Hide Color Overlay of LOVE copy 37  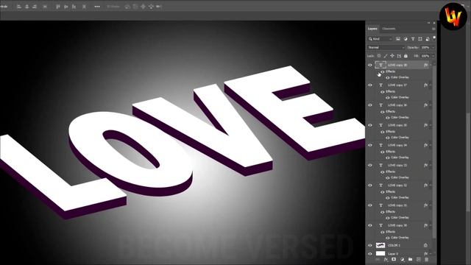pyautogui.click(x=388, y=97)
